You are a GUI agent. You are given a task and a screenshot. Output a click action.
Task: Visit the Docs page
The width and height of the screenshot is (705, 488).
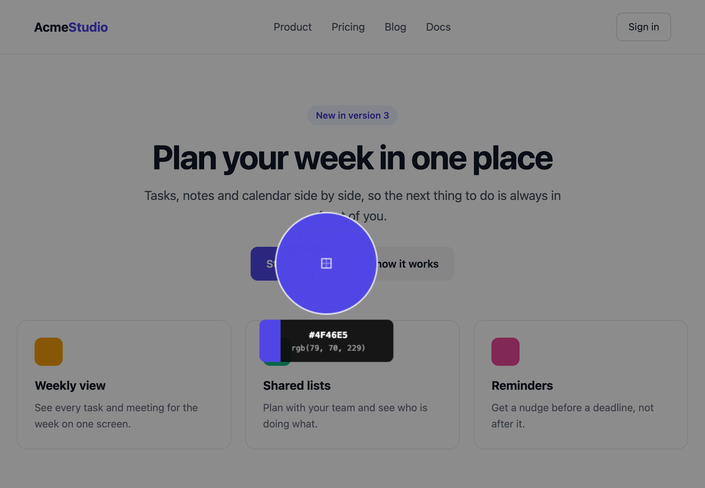click(x=438, y=27)
